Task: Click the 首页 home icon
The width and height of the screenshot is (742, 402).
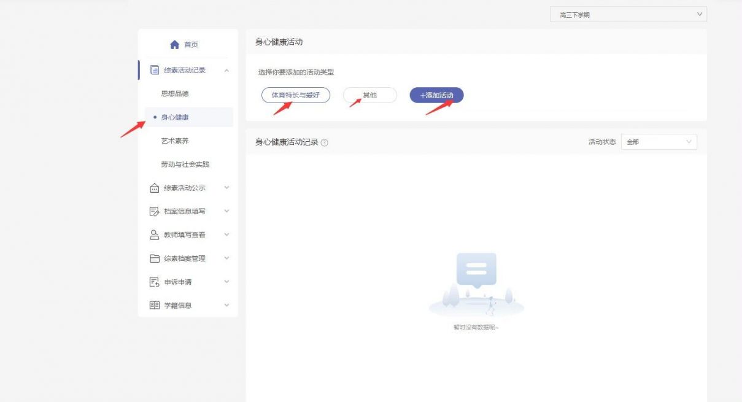Action: click(174, 44)
